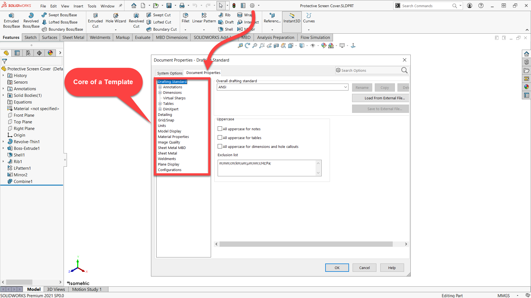Activate the Extruded Cut tool

click(95, 21)
